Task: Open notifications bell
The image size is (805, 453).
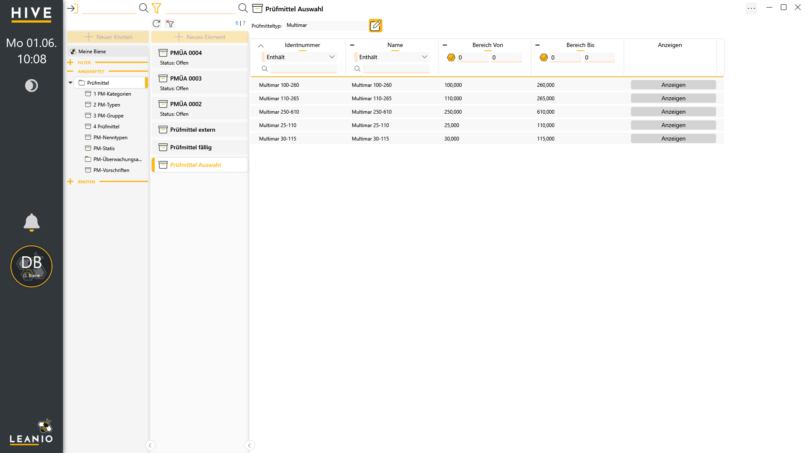Action: (x=31, y=222)
